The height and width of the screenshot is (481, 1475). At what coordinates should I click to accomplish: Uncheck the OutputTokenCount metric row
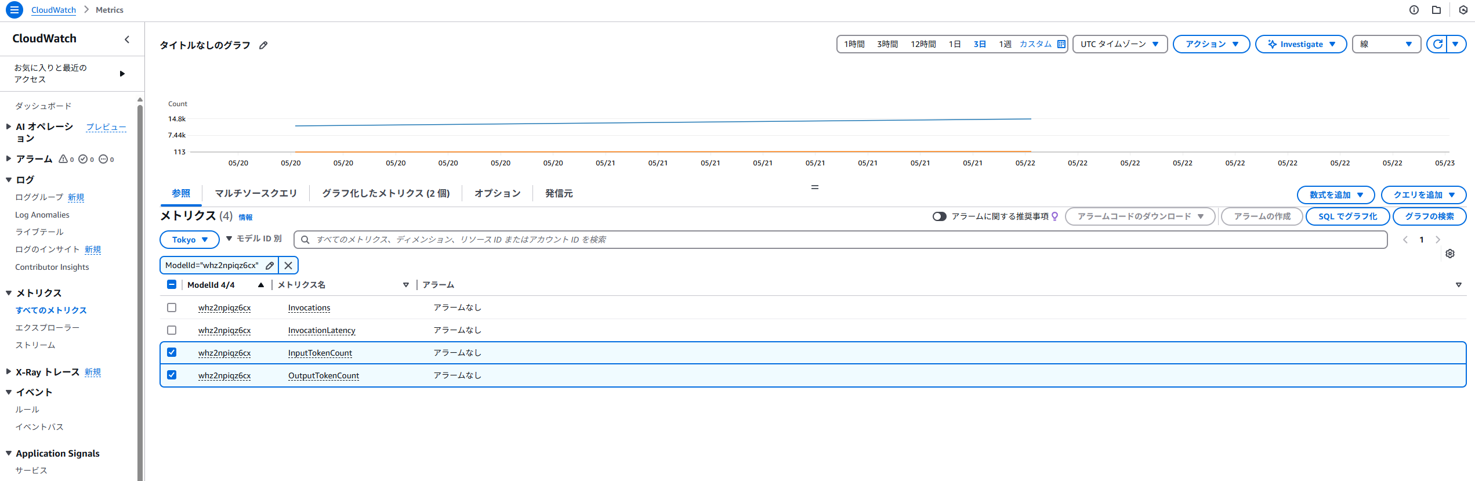pos(172,375)
